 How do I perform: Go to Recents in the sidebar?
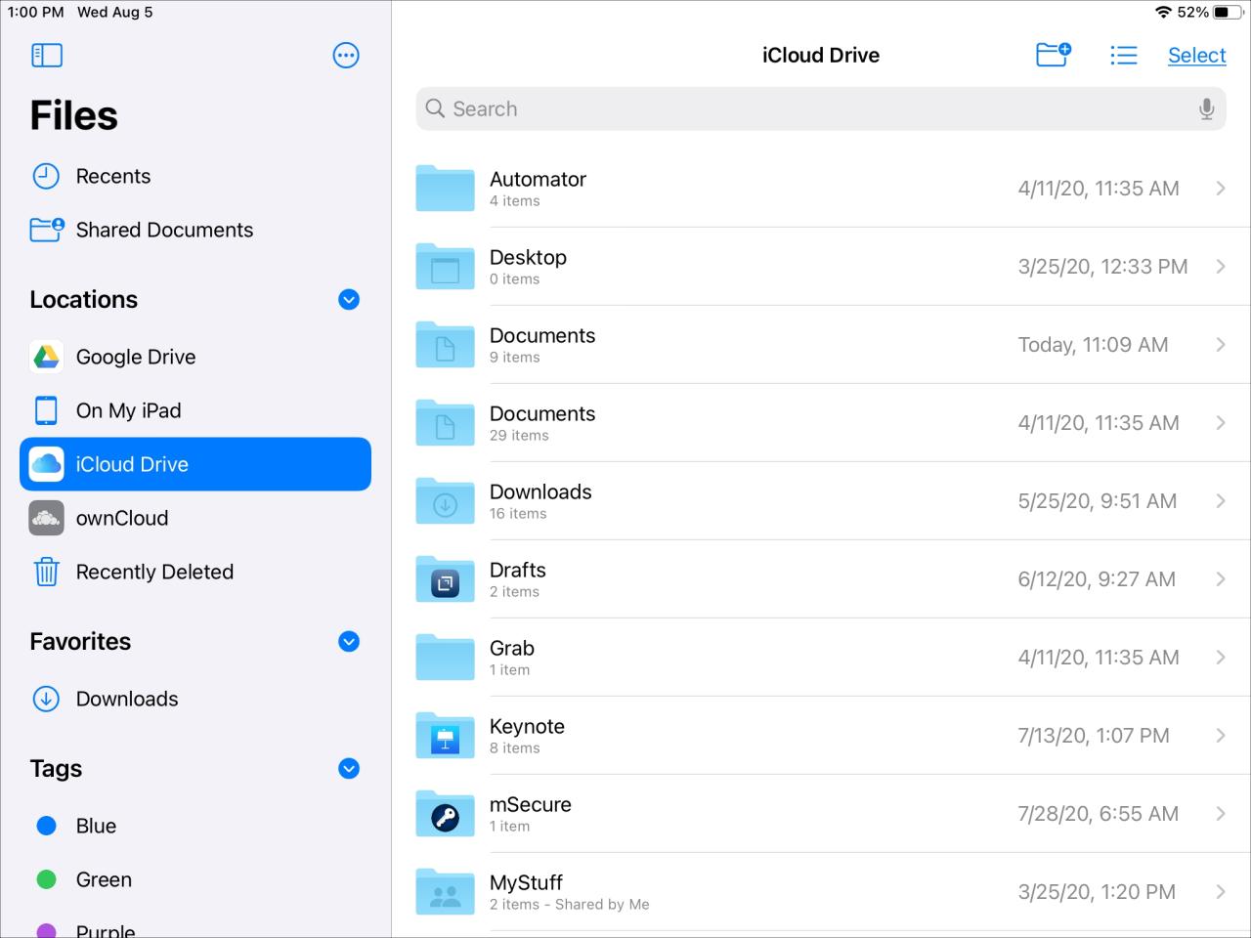(x=112, y=177)
